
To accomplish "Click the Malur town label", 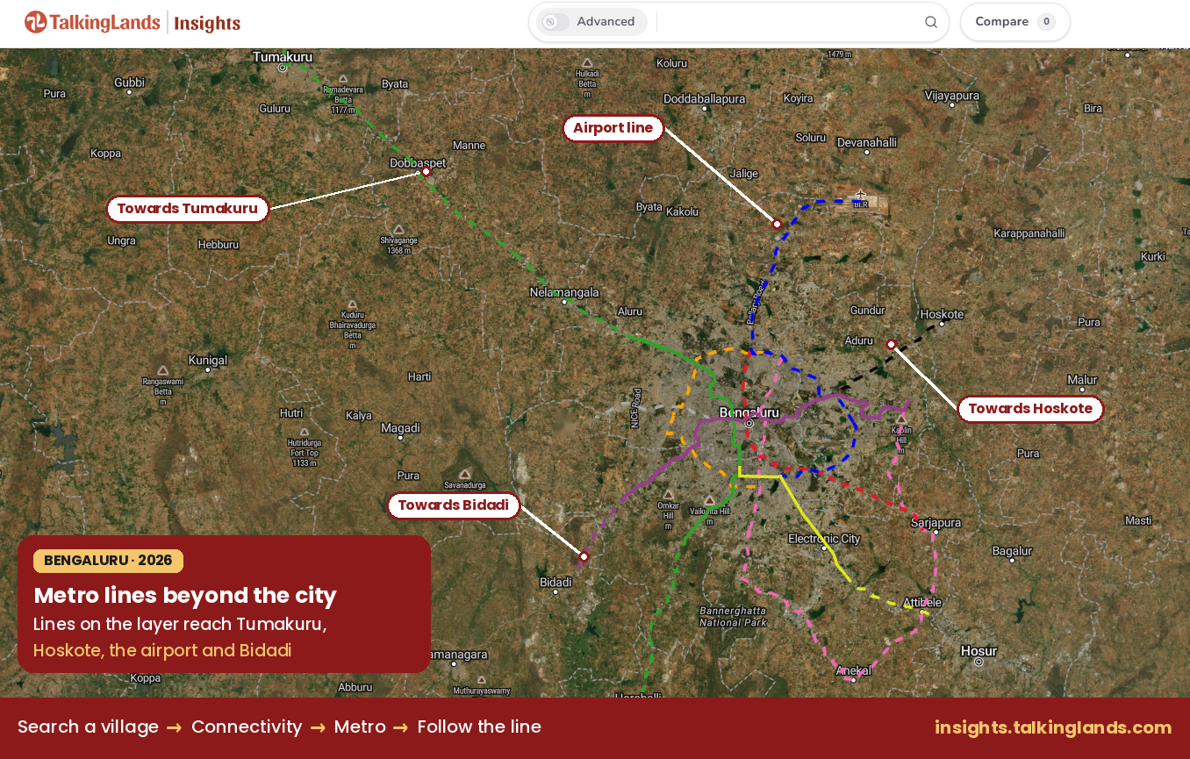I will click(1082, 380).
